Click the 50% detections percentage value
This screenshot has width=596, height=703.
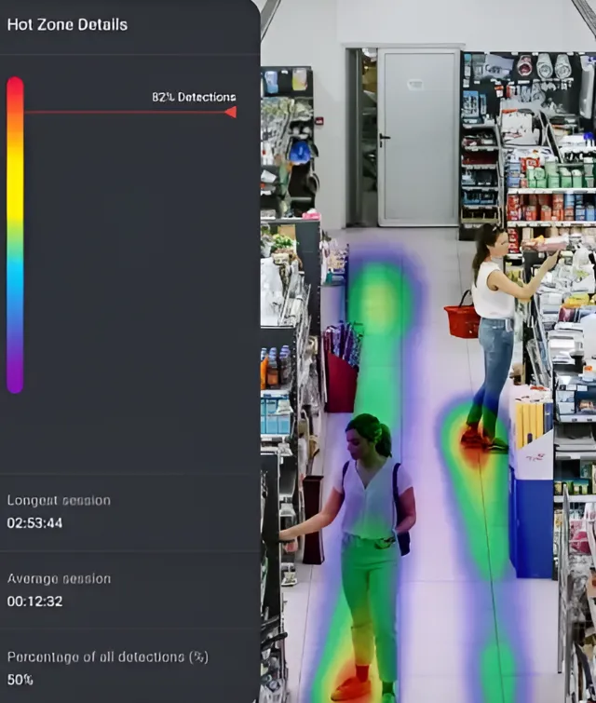point(20,680)
